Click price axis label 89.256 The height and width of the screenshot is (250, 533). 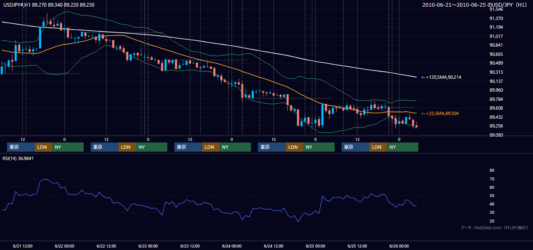pyautogui.click(x=496, y=126)
